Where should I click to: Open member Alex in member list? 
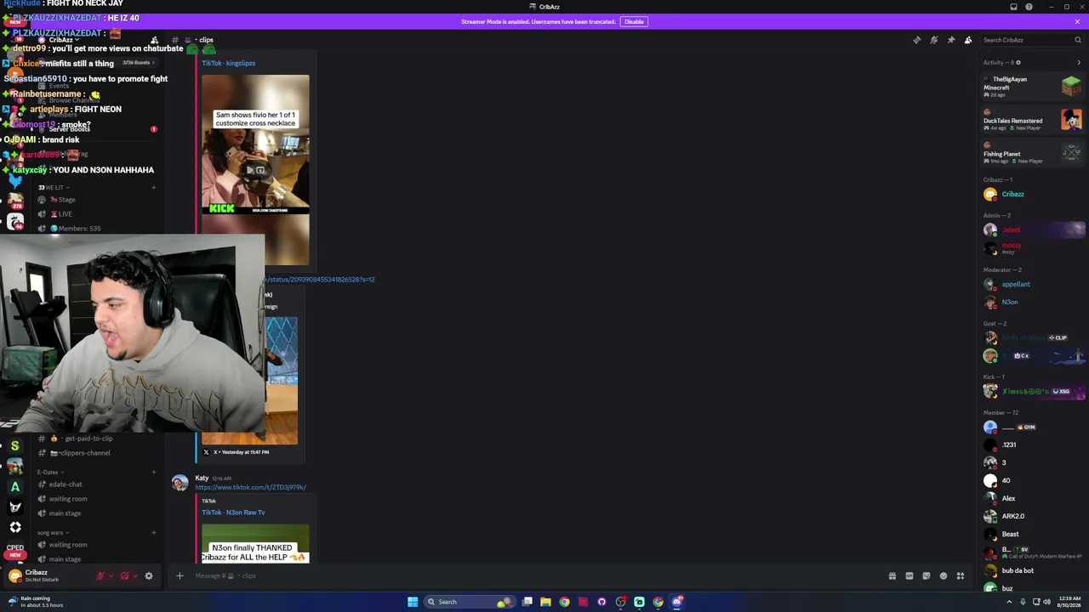tap(1033, 498)
